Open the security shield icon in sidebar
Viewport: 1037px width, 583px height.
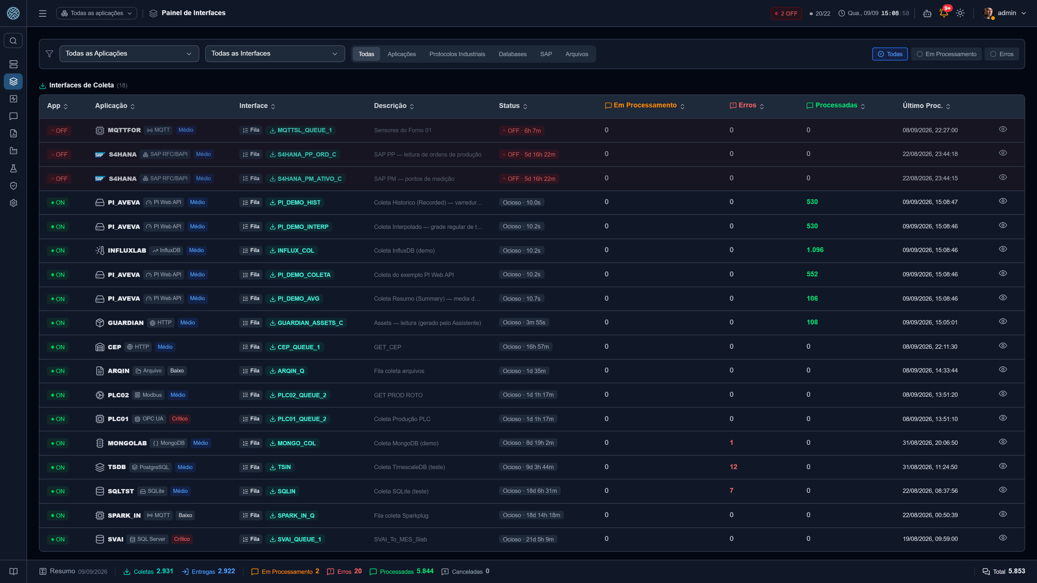13,185
